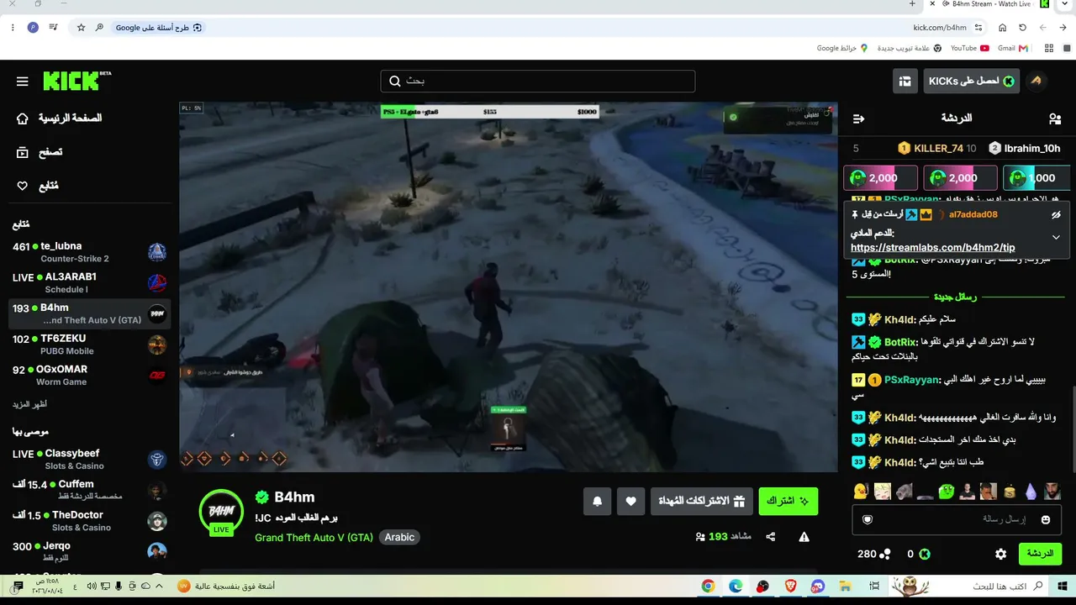Click the KICKs balance icon showing 0

pos(925,555)
